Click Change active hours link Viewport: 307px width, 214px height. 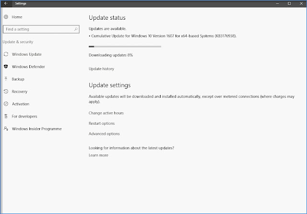point(106,113)
